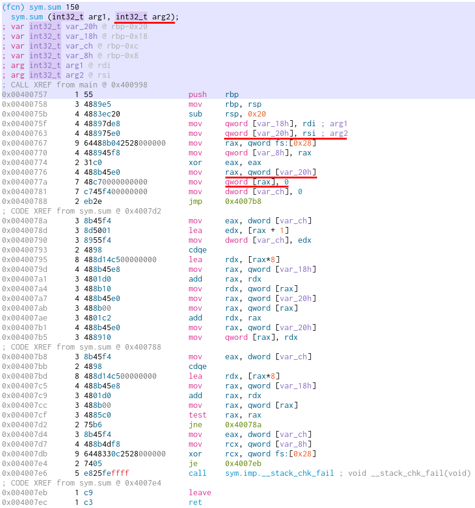Jump to je target 0x4007eb
This screenshot has height=508, width=475.
coord(244,463)
